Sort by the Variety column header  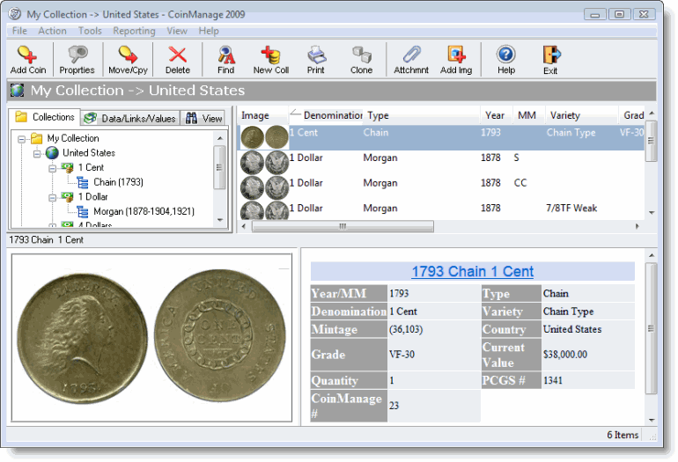[582, 115]
